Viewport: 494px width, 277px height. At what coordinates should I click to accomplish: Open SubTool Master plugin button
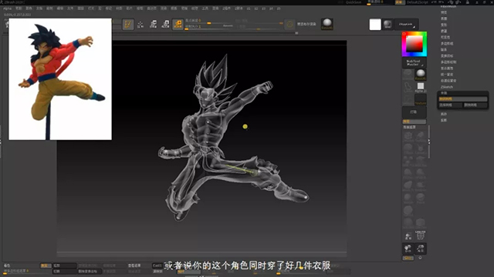pyautogui.click(x=414, y=63)
